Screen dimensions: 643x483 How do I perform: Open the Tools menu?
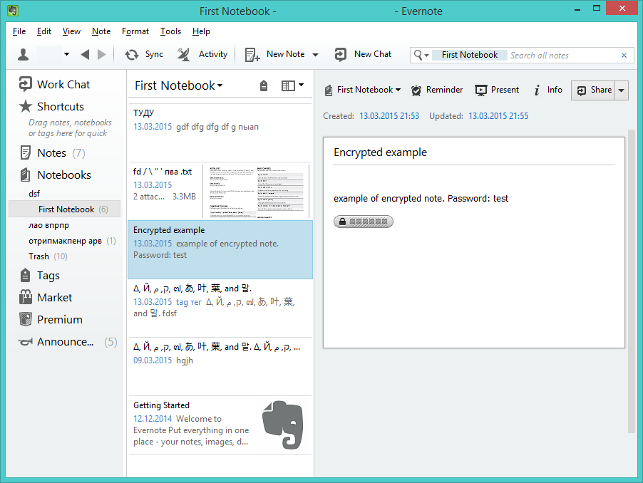(x=170, y=31)
